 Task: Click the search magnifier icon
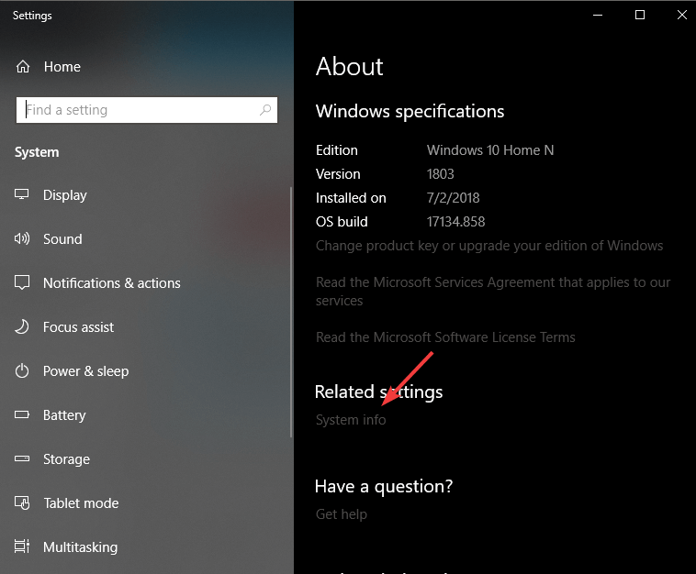(265, 109)
